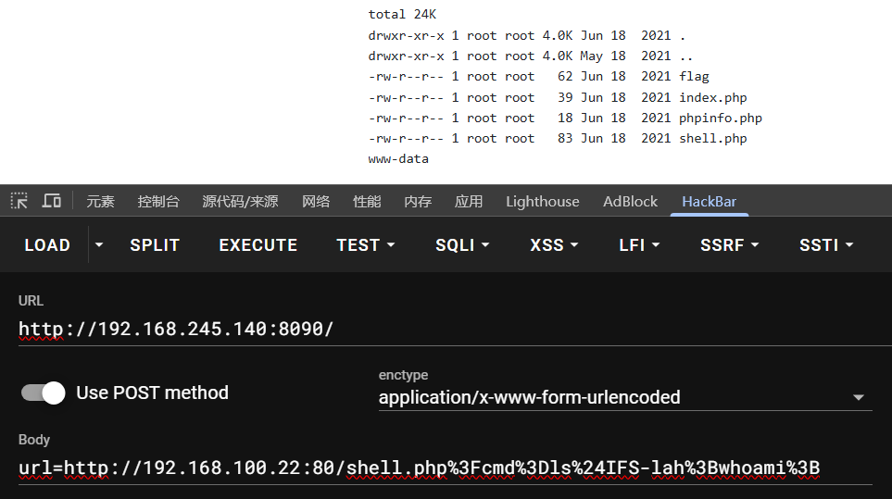This screenshot has width=892, height=499.
Task: Open the SSRF menu
Action: pyautogui.click(x=729, y=245)
